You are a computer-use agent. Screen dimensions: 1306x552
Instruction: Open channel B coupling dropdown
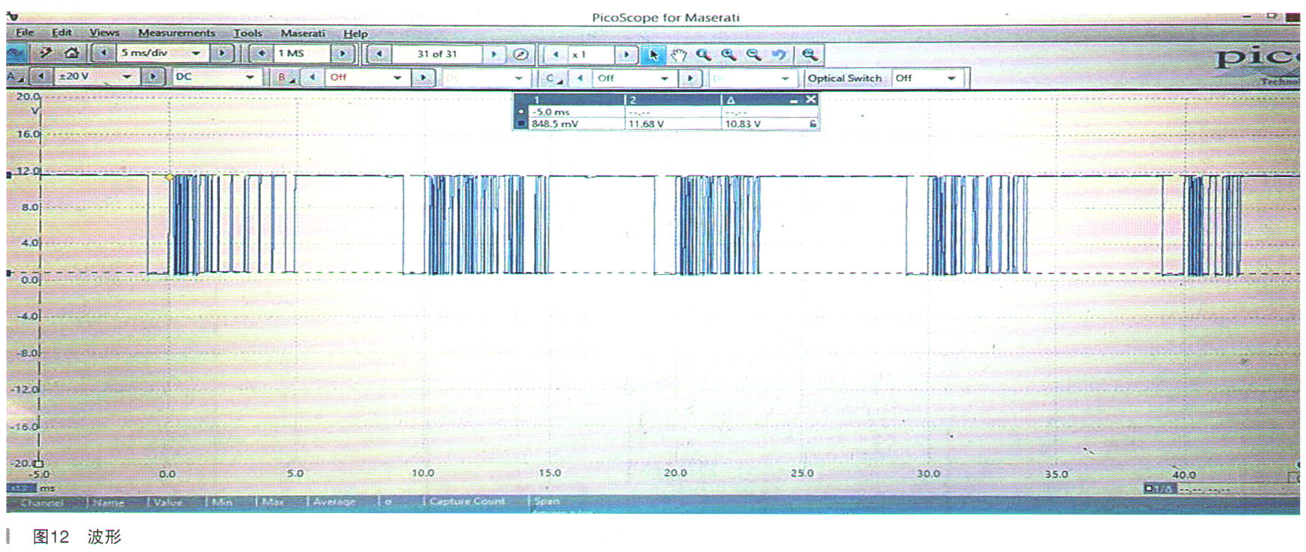pos(518,78)
